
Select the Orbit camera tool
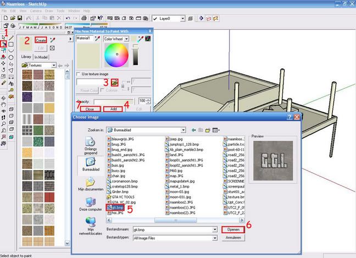point(3,98)
